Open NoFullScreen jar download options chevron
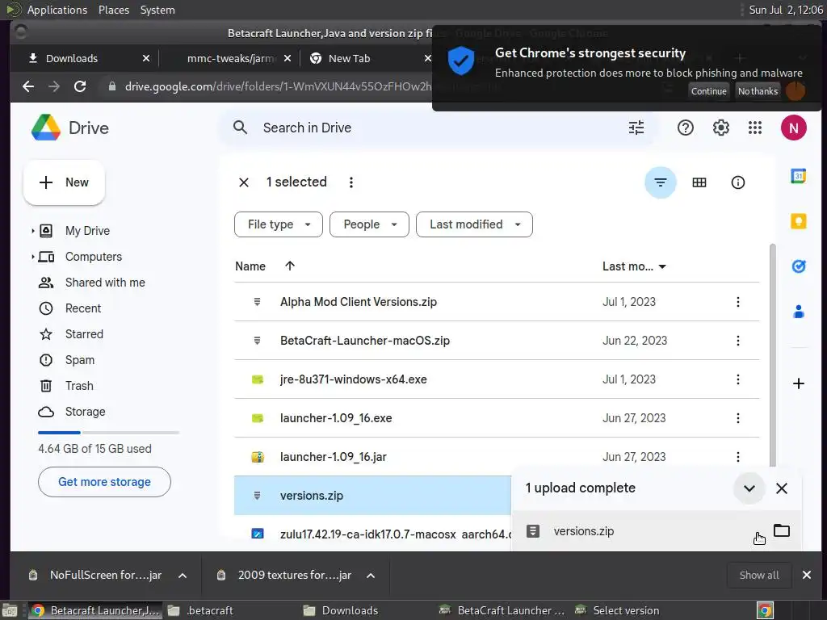This screenshot has width=827, height=620. pos(183,576)
